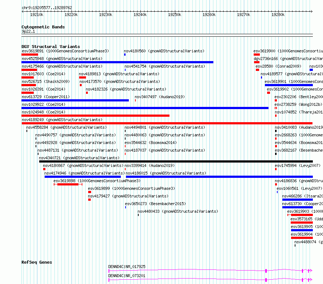The image size is (323, 284).
Task: Select nsv4180867 variant label
Action: [x=83, y=165]
